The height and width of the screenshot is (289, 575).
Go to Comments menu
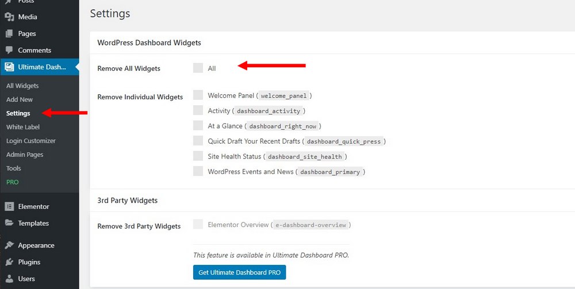point(40,50)
